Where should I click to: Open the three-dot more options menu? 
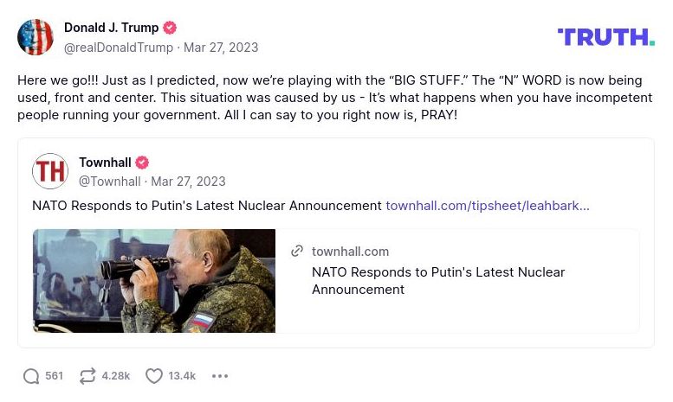(x=220, y=376)
